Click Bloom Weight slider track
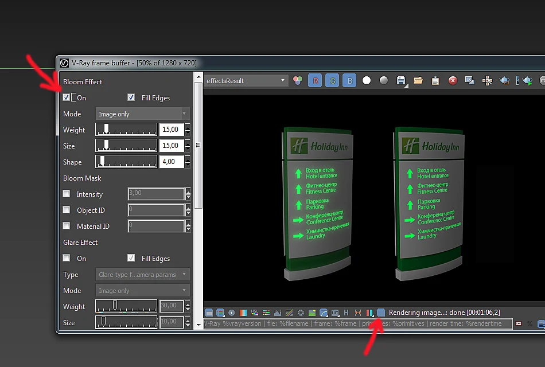The image size is (545, 367). pyautogui.click(x=126, y=130)
